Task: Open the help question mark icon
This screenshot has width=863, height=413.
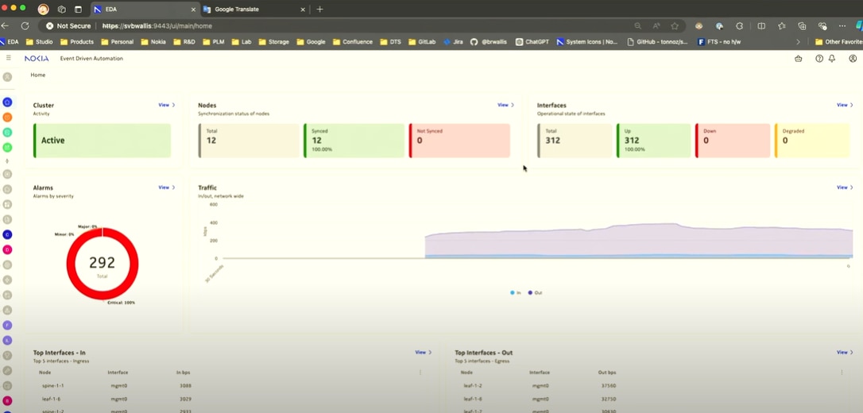Action: pos(819,59)
